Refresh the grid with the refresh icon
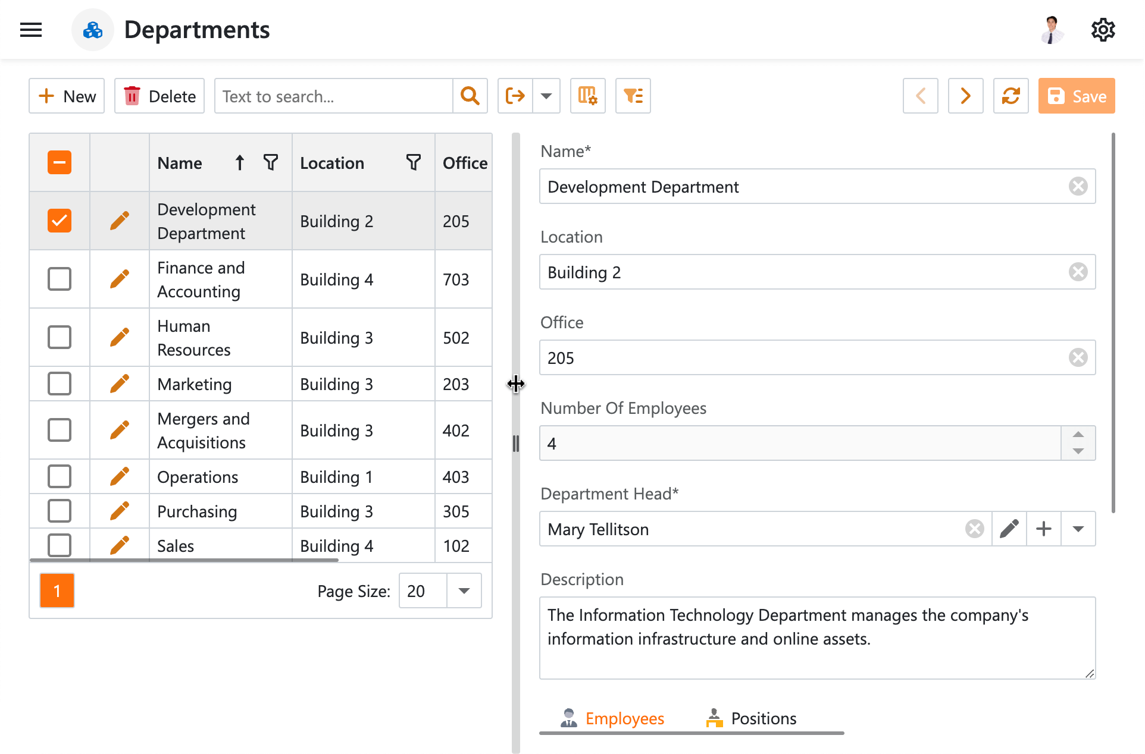This screenshot has width=1145, height=754. [x=1010, y=96]
